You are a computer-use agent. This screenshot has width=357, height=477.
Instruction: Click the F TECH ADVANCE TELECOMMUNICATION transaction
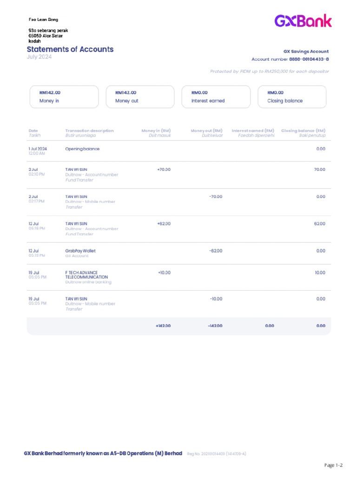tap(86, 275)
